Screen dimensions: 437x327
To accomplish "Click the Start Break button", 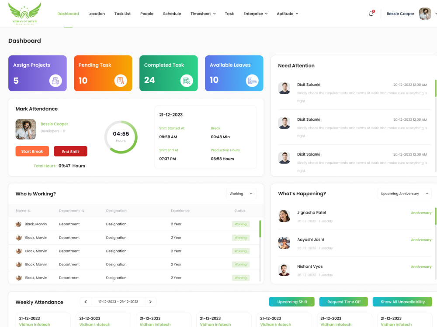I will coord(32,151).
